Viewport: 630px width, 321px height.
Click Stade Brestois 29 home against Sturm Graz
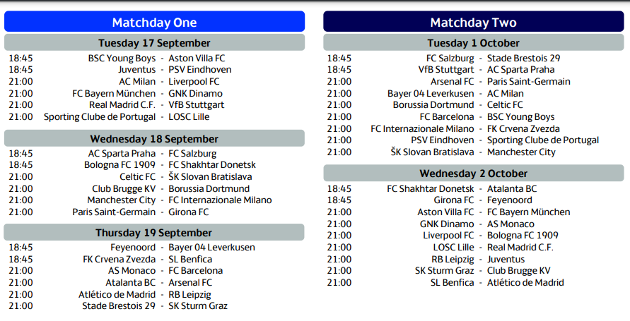[x=119, y=305]
